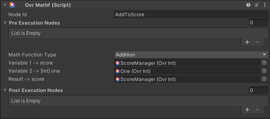Viewport: 270px width, 119px height.
Task: Open object picker for Variable 1 score
Action: (x=264, y=63)
